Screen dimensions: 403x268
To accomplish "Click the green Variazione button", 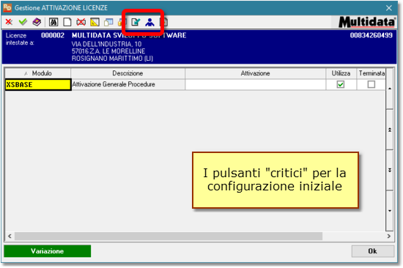I will pos(48,251).
